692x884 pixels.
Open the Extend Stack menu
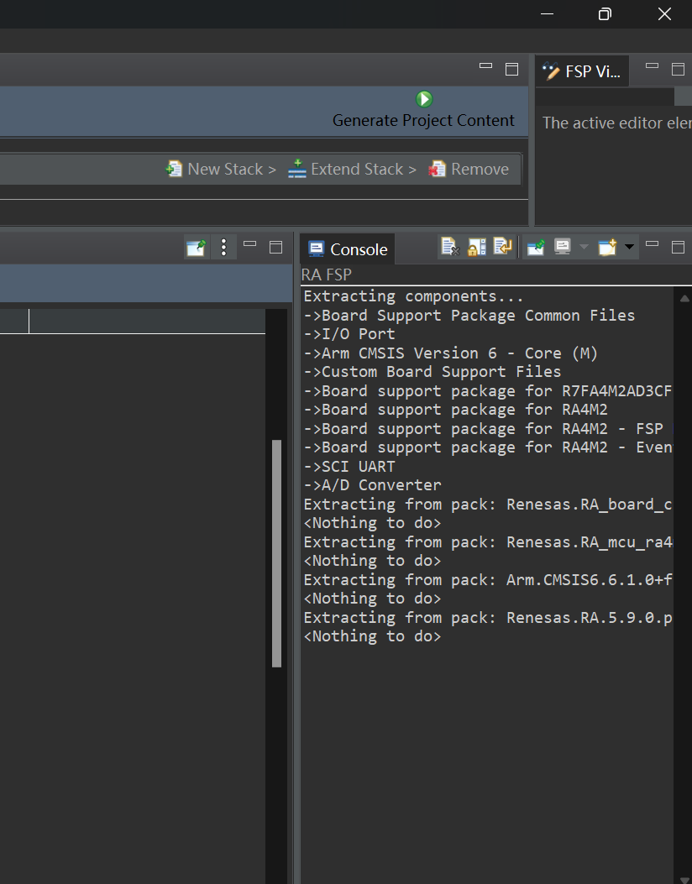click(x=353, y=169)
